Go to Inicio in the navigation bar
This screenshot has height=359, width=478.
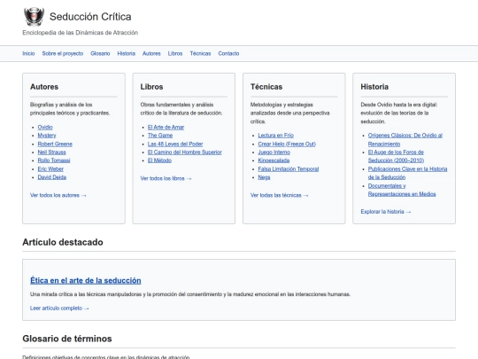tap(28, 53)
